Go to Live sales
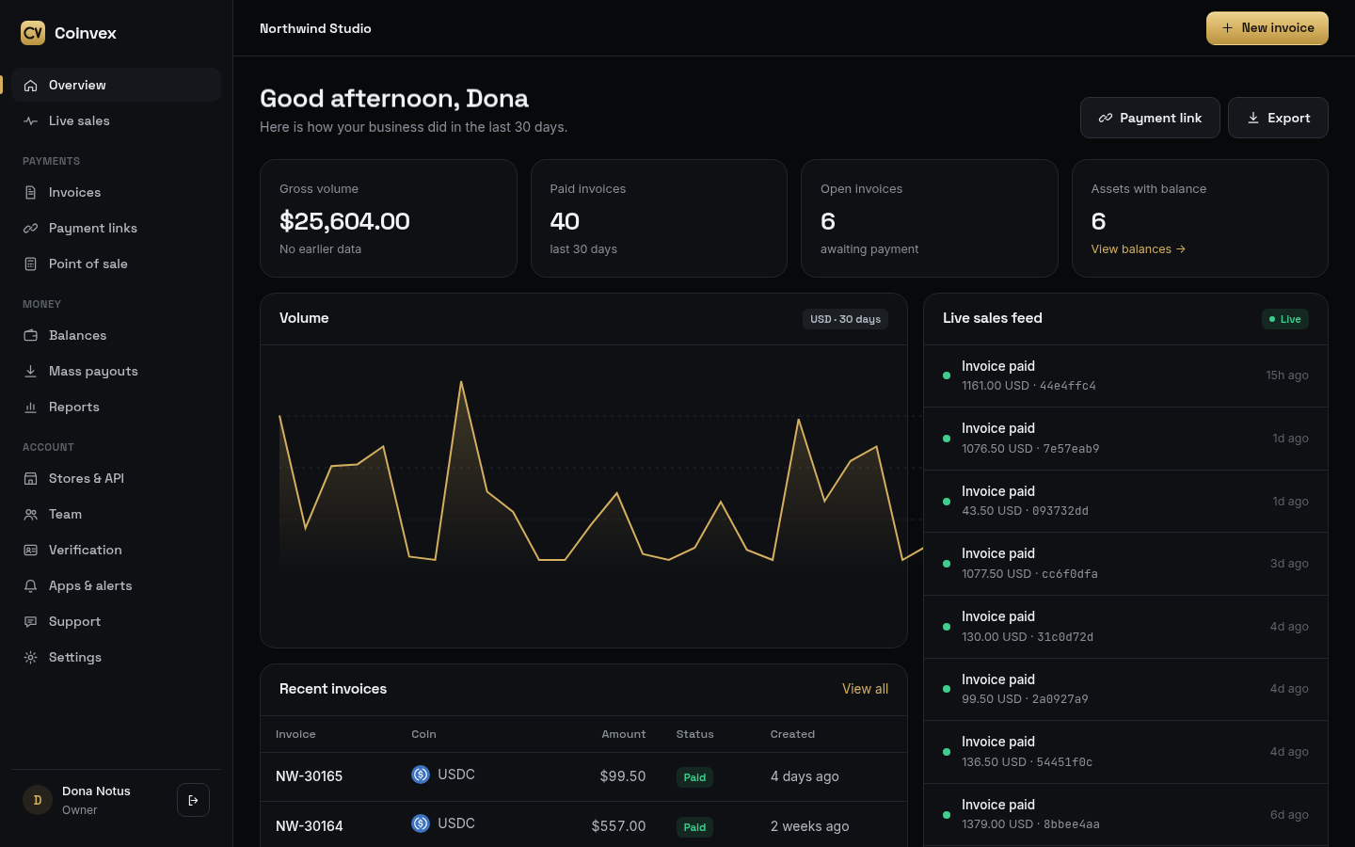Viewport: 1355px width, 847px height. [x=117, y=120]
